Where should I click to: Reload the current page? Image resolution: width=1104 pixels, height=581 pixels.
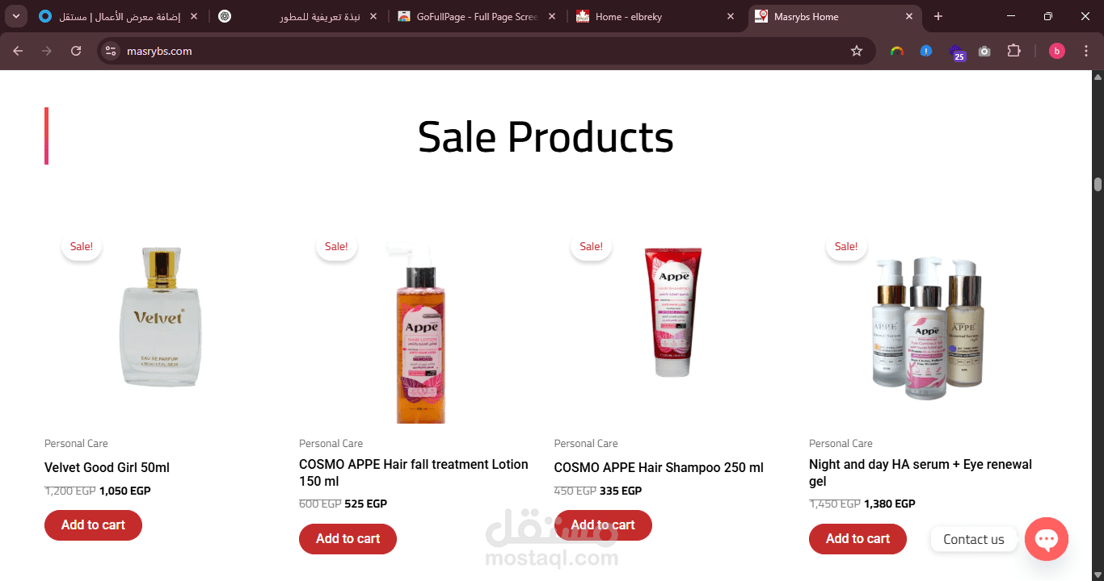click(76, 51)
